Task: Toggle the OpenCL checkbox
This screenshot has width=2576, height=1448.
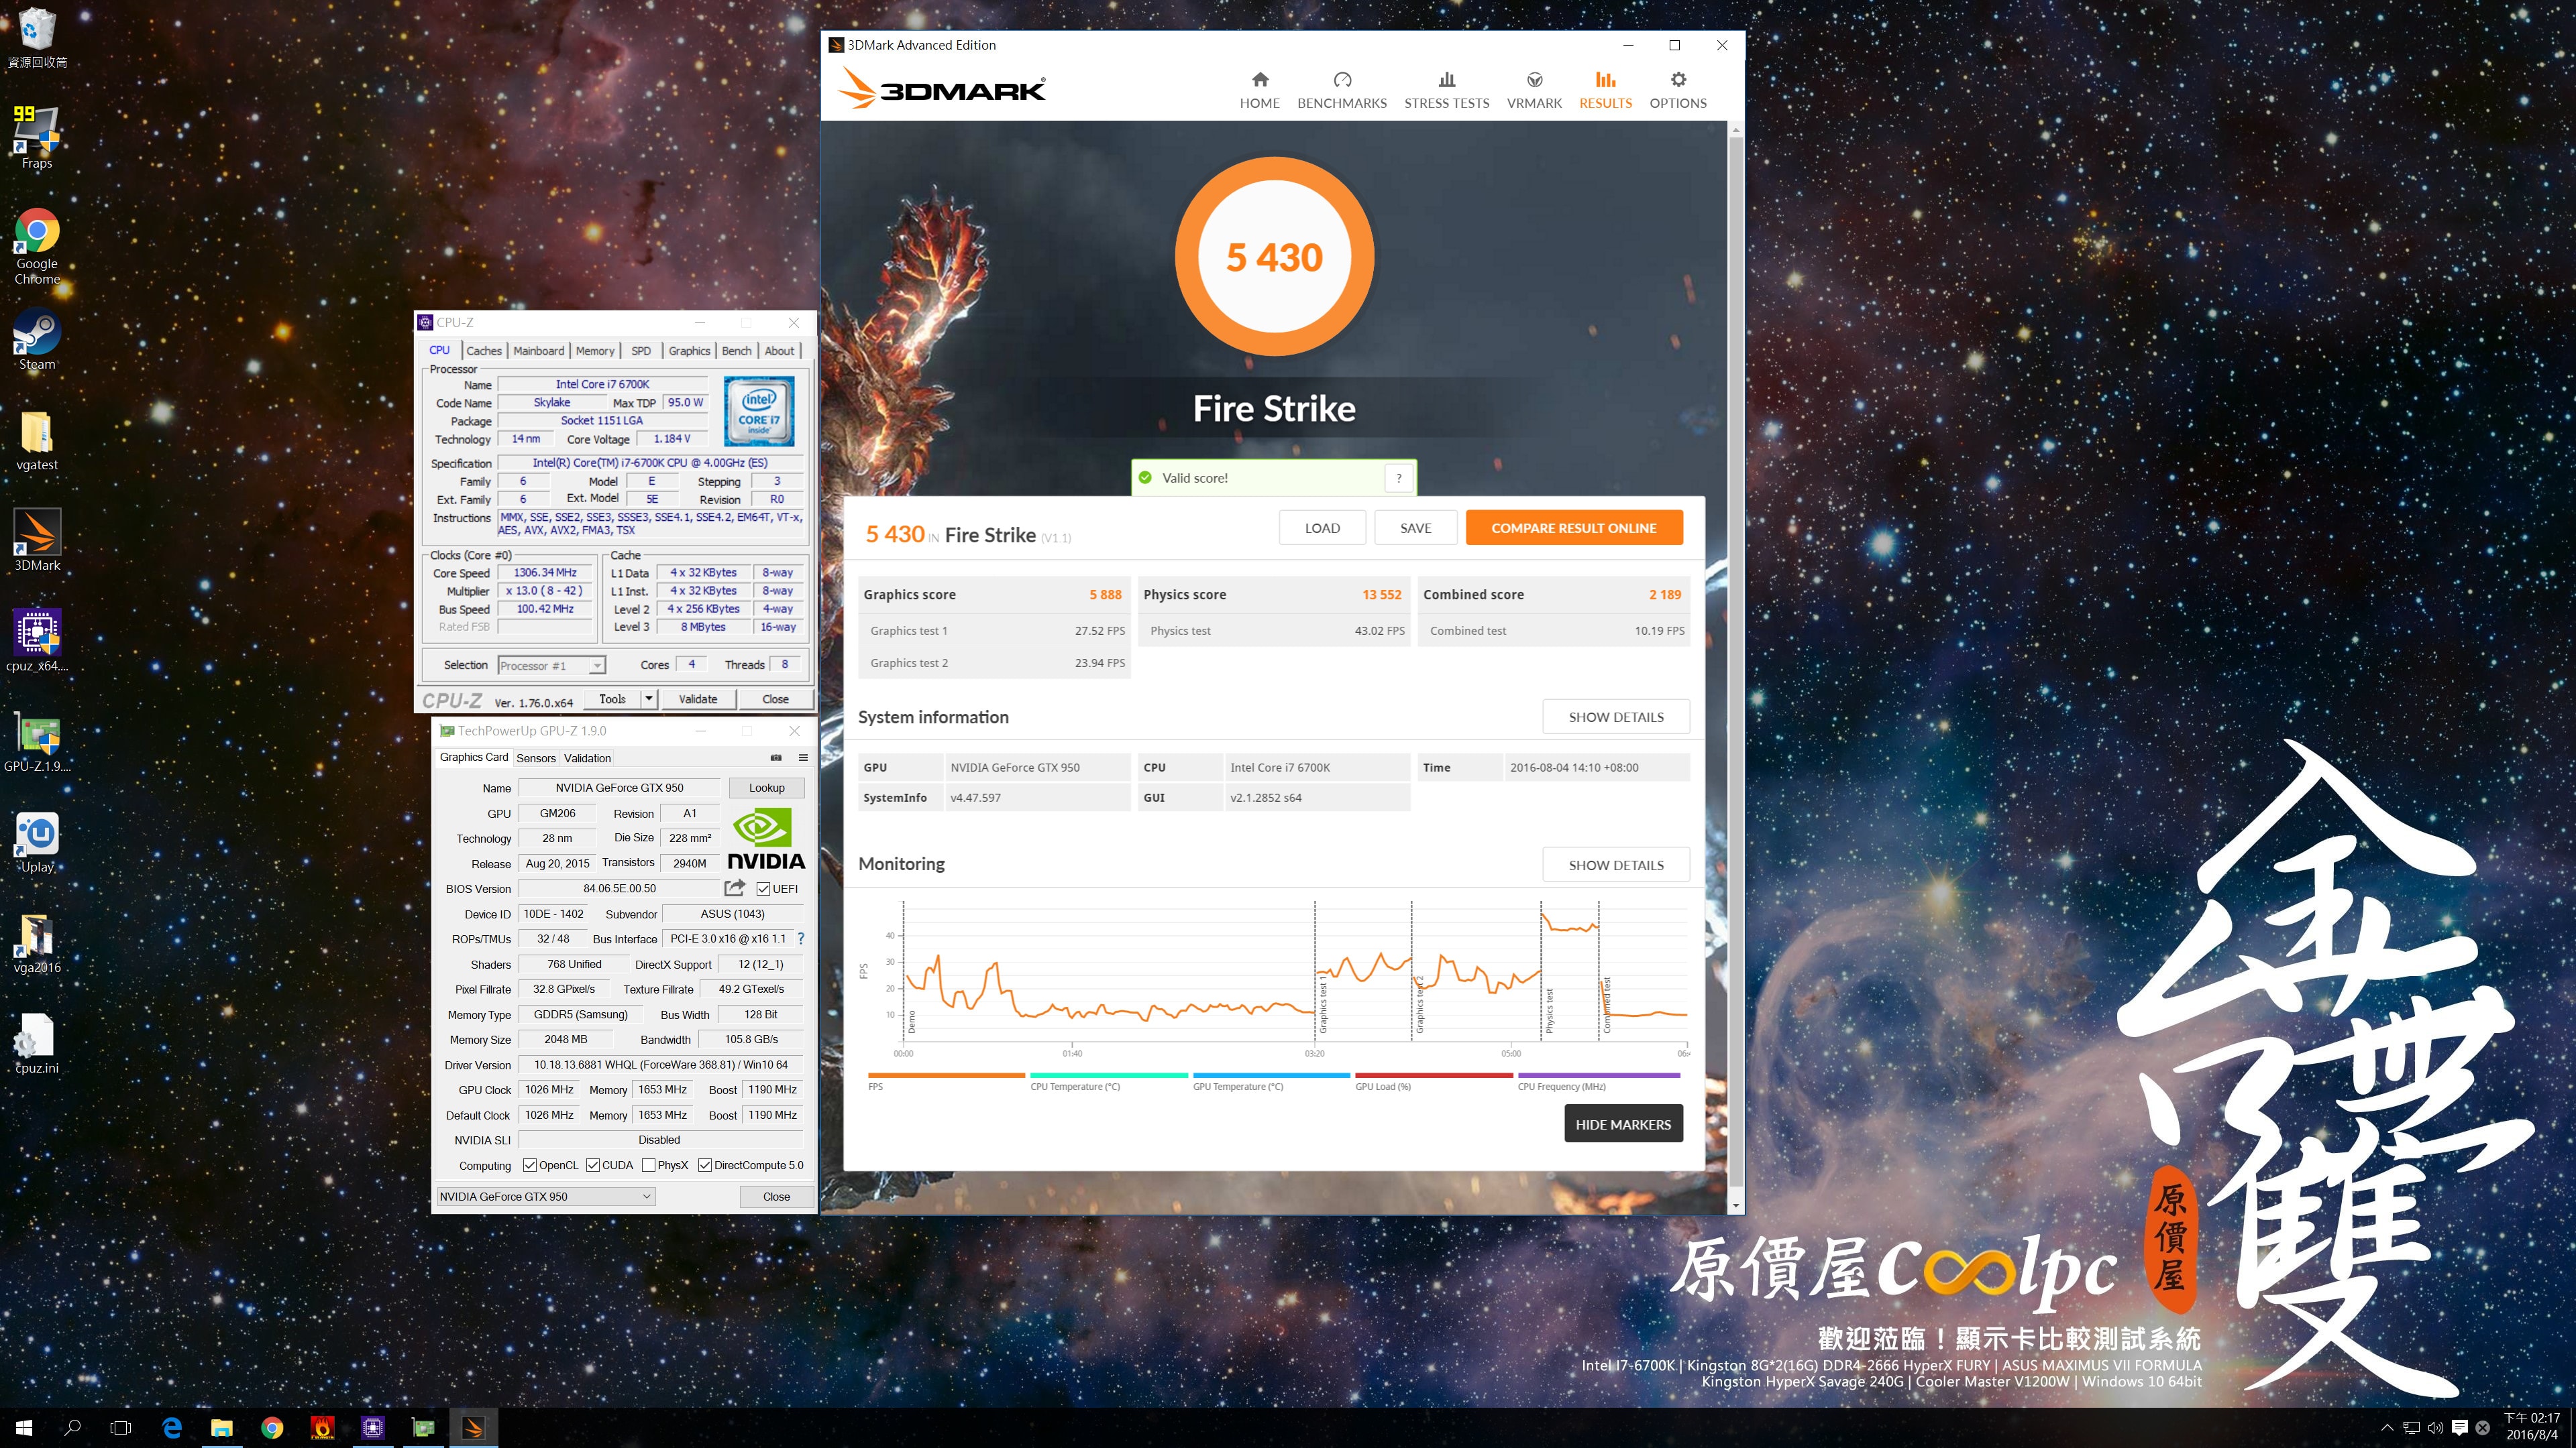Action: [530, 1165]
